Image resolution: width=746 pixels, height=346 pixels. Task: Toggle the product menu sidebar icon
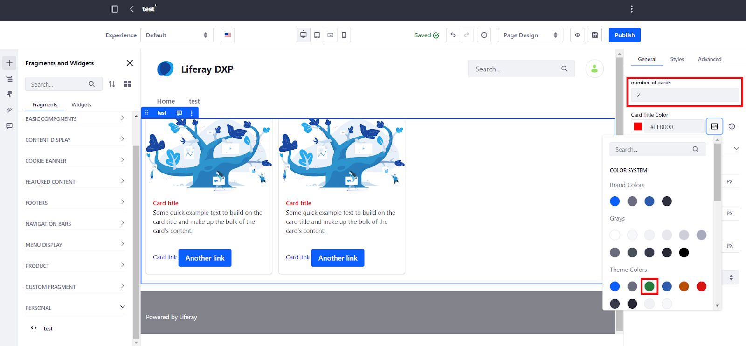(114, 9)
